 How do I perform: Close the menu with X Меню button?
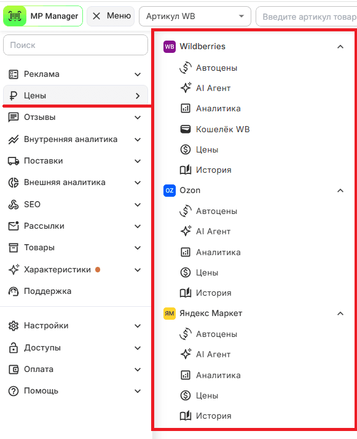[x=111, y=16]
